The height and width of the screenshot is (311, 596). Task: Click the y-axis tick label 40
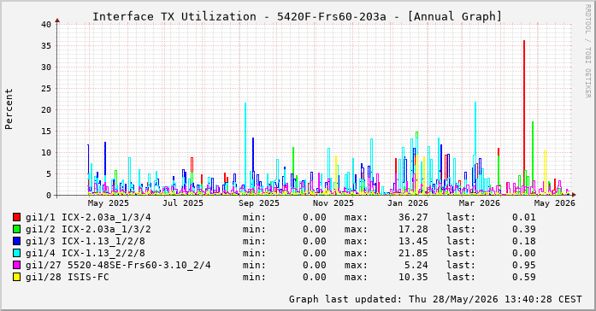[x=46, y=24]
